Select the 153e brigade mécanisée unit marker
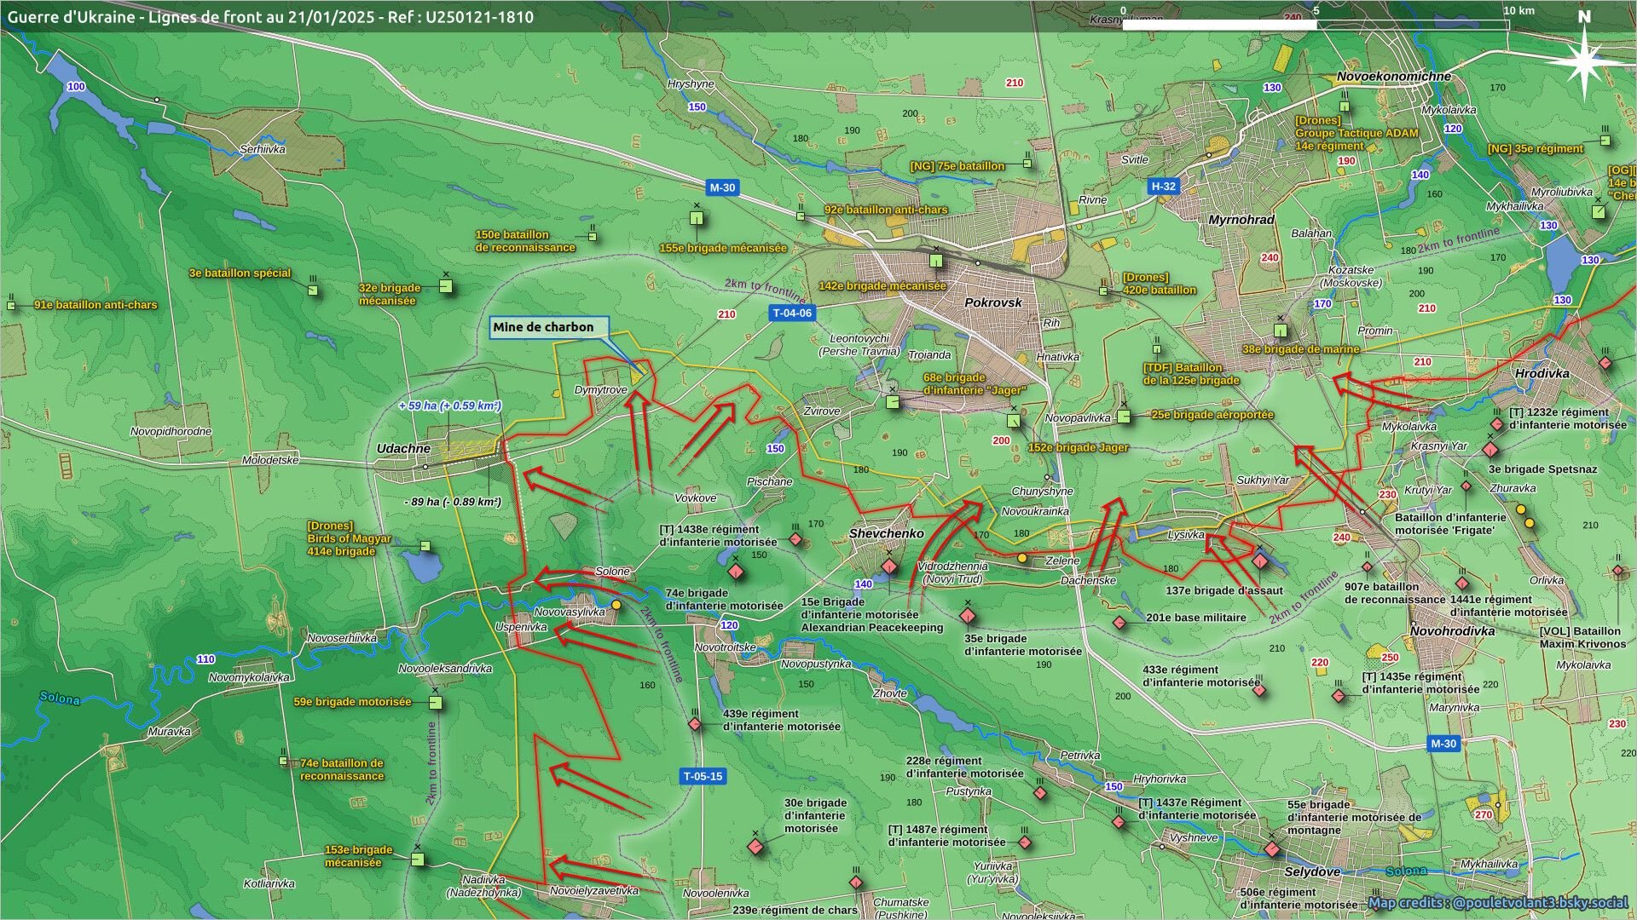The width and height of the screenshot is (1637, 920). pos(417,859)
